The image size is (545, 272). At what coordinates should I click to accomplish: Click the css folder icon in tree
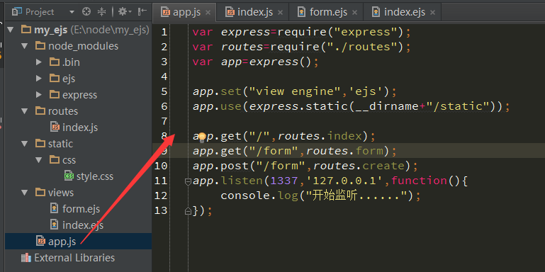pos(55,160)
